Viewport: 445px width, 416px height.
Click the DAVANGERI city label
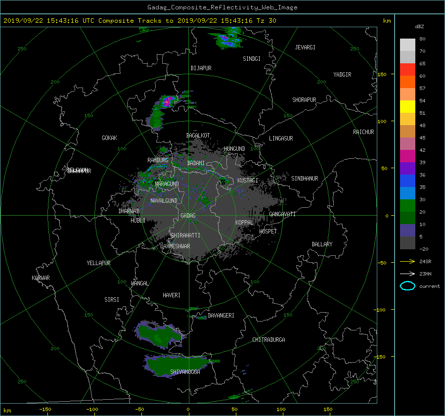point(221,316)
